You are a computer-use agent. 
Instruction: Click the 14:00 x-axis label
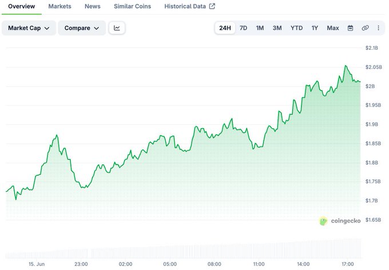[x=303, y=264]
